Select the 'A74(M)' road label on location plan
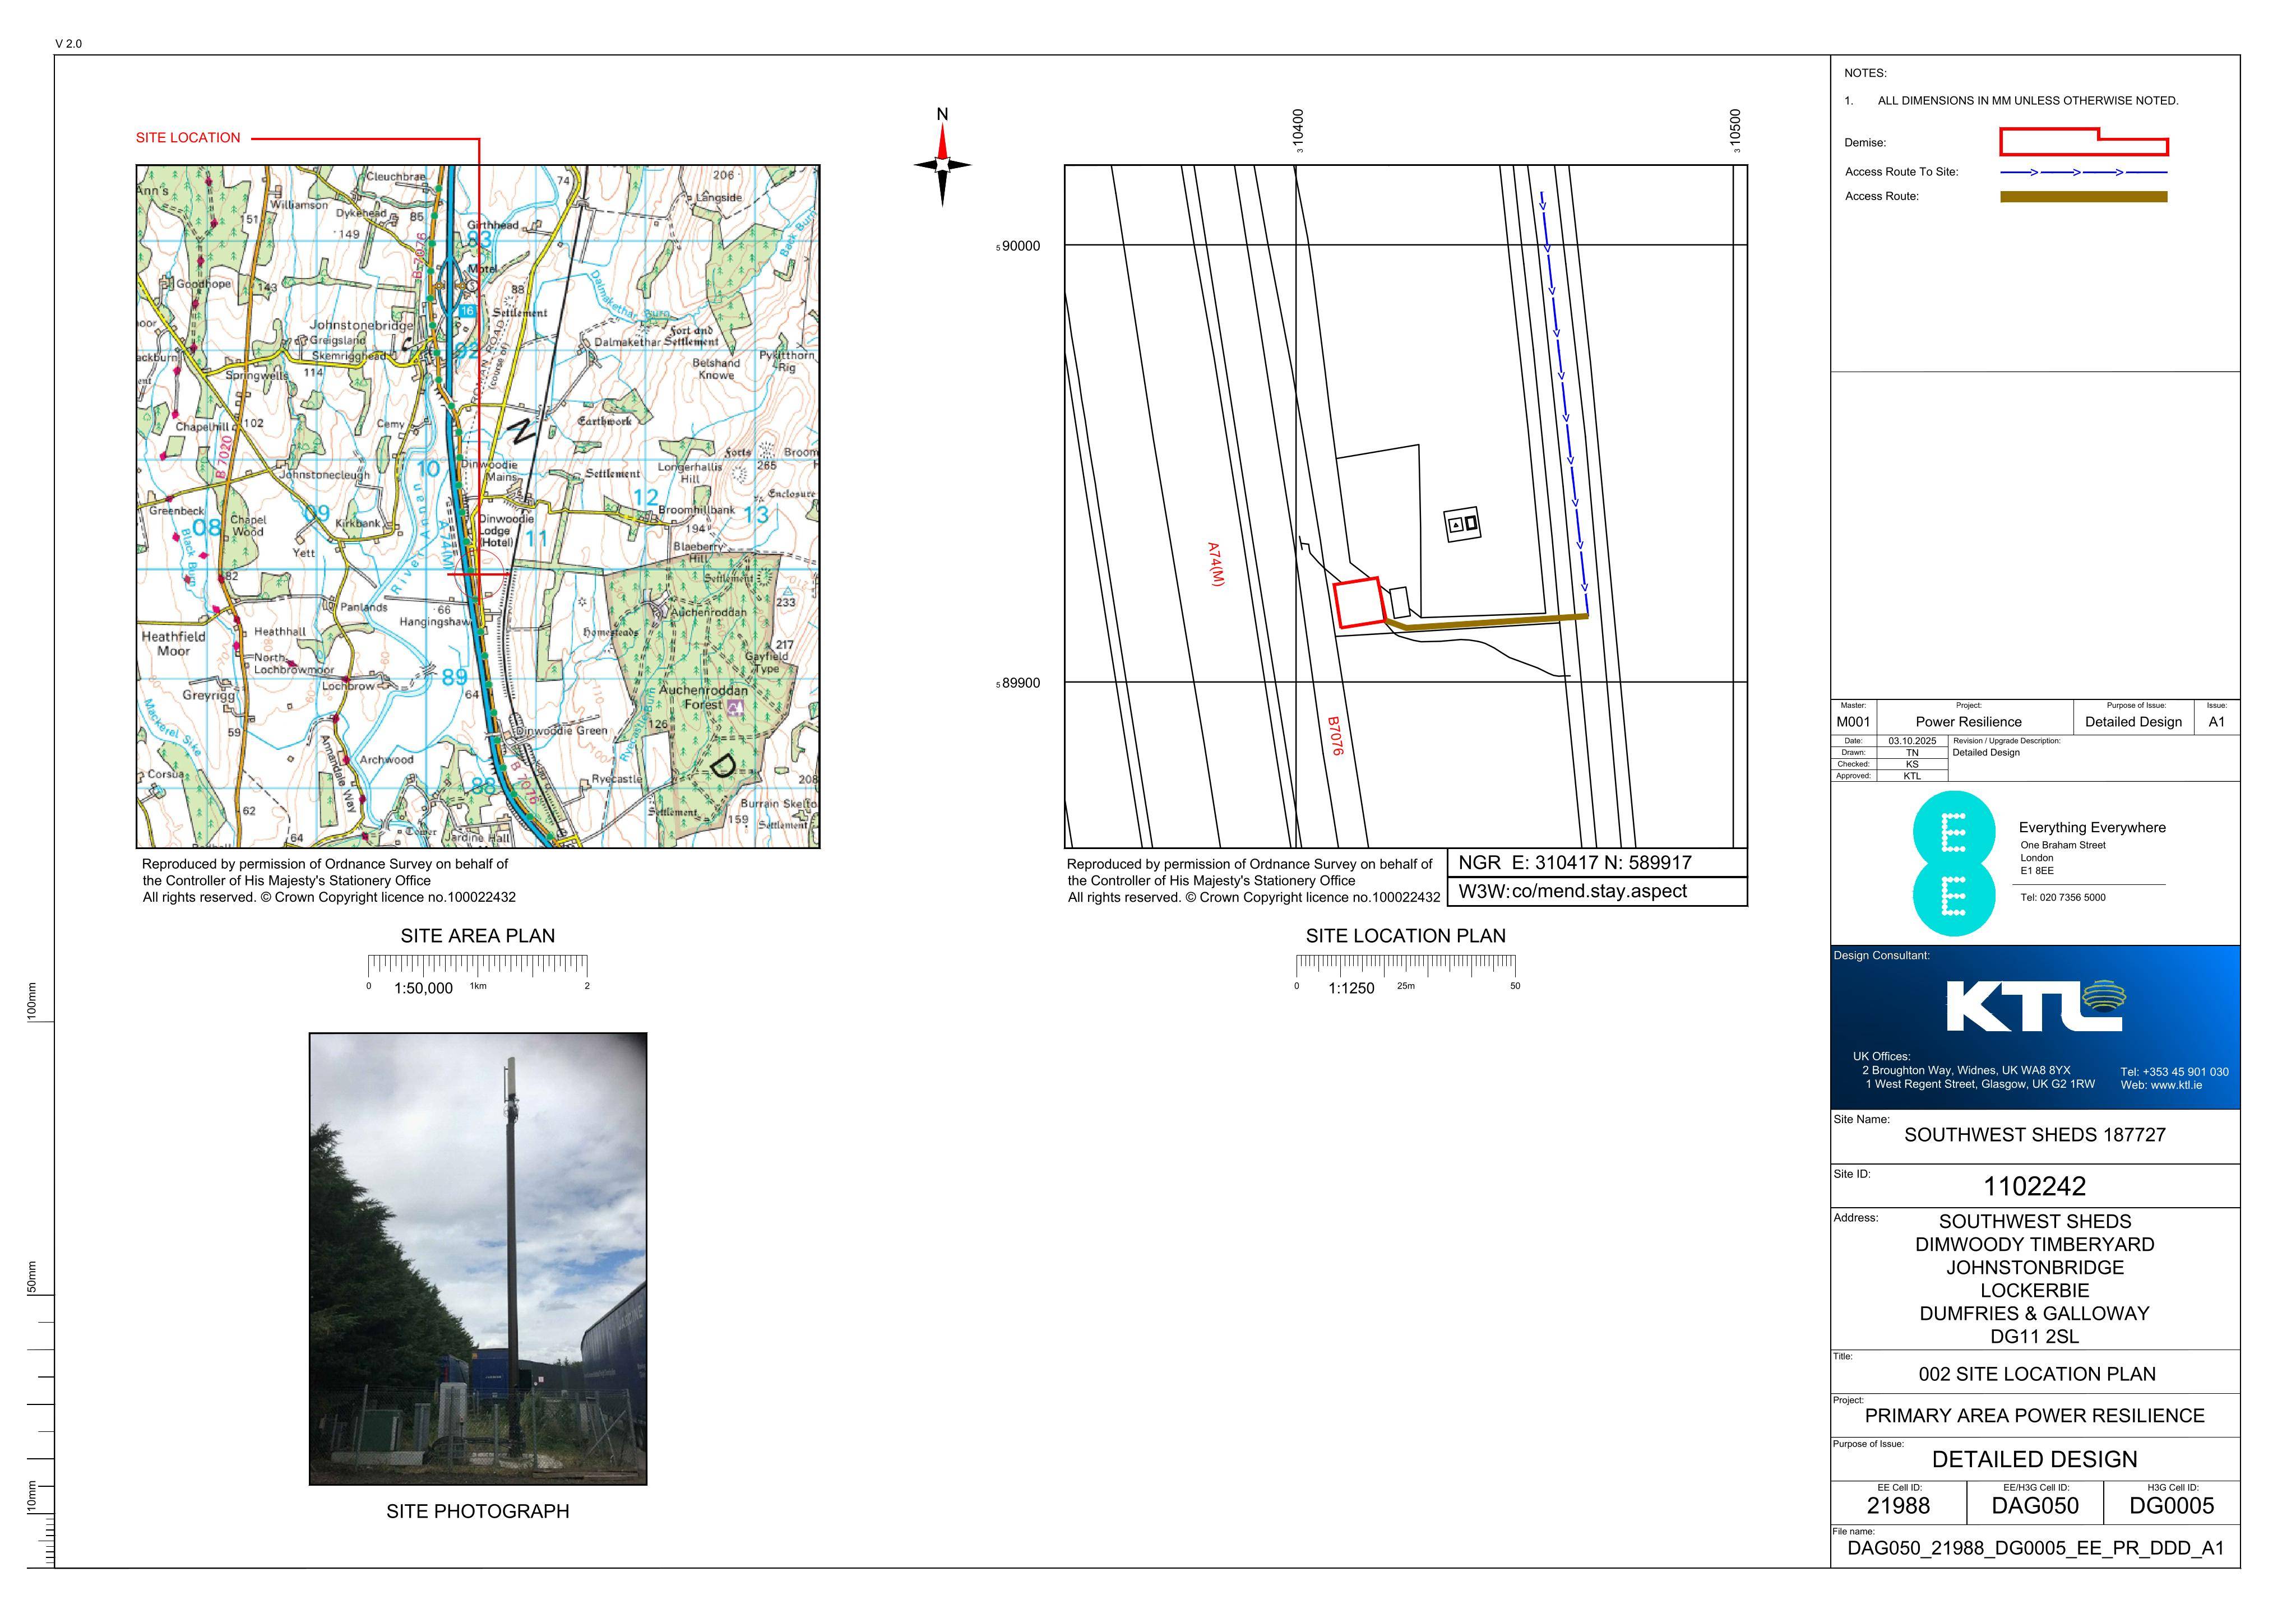This screenshot has width=2296, height=1623. [x=1215, y=565]
